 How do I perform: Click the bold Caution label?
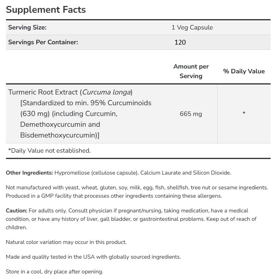[16, 210]
